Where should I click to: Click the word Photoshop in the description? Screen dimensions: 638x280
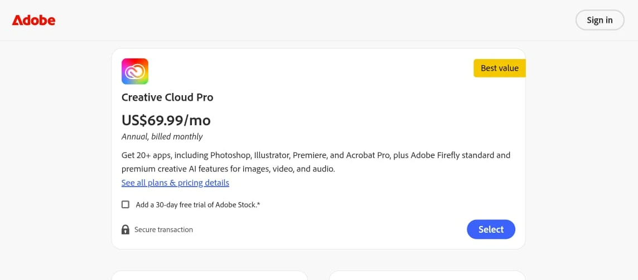pyautogui.click(x=231, y=155)
